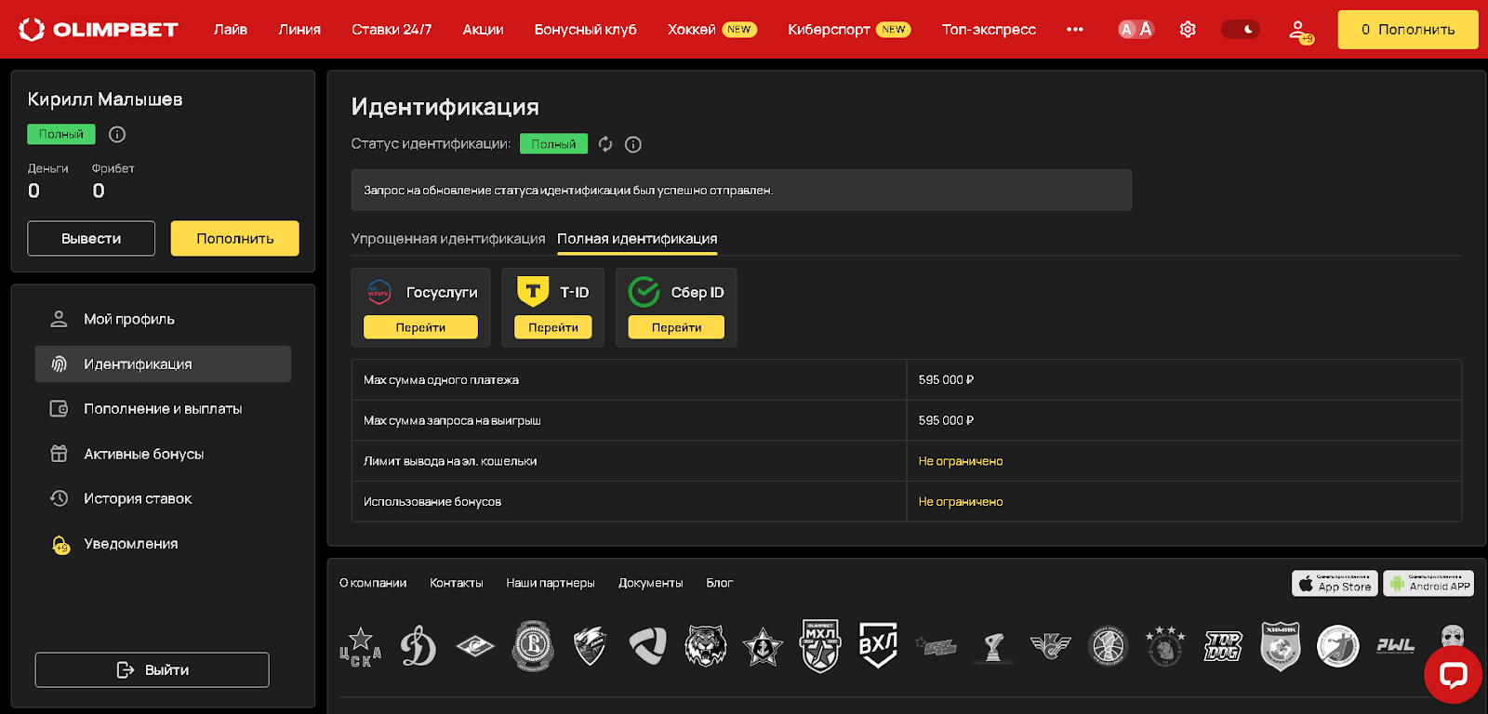Click the green Сбер ID checkmark icon
This screenshot has height=714, width=1488.
coord(644,292)
